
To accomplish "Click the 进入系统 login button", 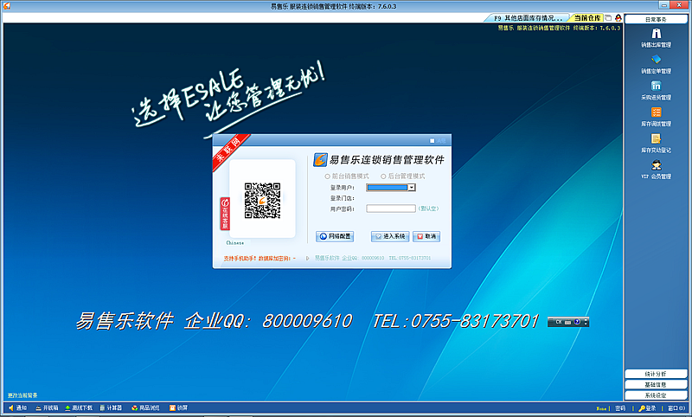I will pyautogui.click(x=390, y=236).
